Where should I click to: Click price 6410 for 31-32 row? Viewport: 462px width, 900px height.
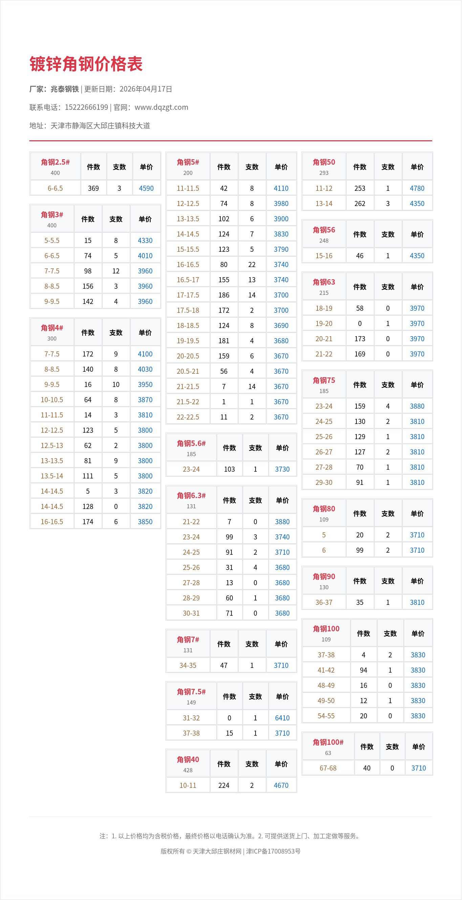pyautogui.click(x=282, y=718)
